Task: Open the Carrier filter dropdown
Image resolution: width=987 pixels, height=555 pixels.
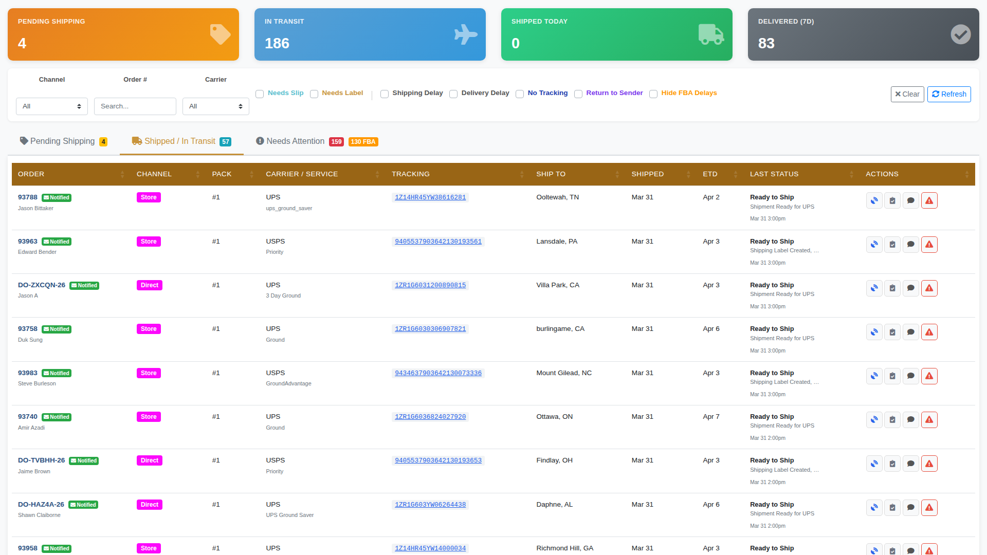Action: click(x=215, y=106)
